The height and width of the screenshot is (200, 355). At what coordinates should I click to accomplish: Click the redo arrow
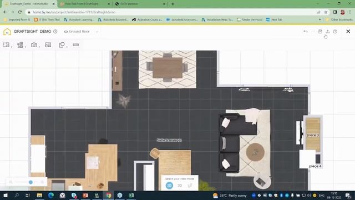(313, 32)
